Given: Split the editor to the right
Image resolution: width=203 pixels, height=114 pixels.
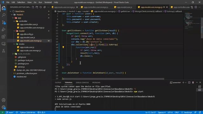Looking at the screenshot, I should [196, 7].
